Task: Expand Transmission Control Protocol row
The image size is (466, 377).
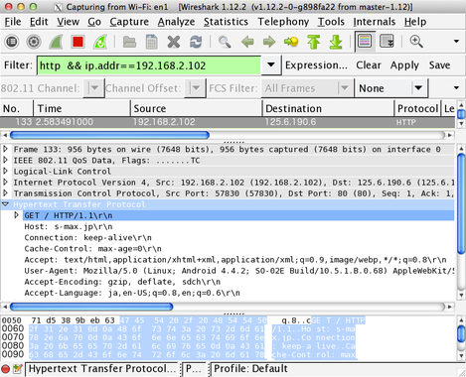Action: click(x=6, y=193)
